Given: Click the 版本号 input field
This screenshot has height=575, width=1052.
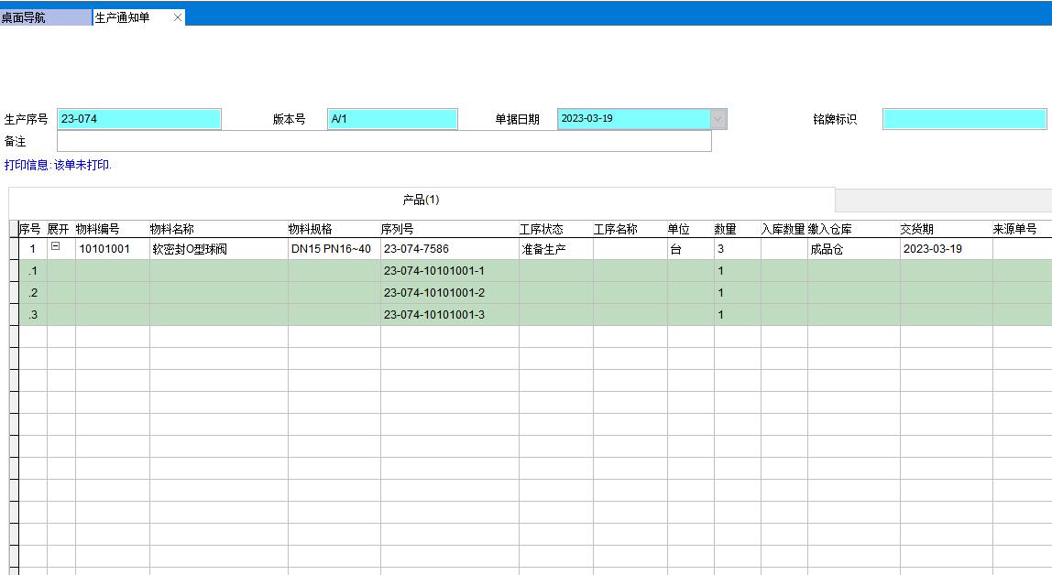Looking at the screenshot, I should [391, 119].
